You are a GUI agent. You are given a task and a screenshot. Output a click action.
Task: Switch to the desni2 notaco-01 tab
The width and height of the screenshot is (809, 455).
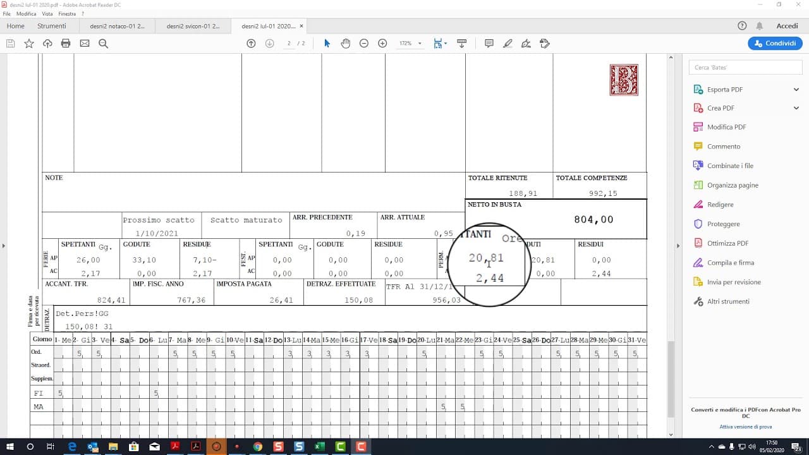[x=118, y=26]
